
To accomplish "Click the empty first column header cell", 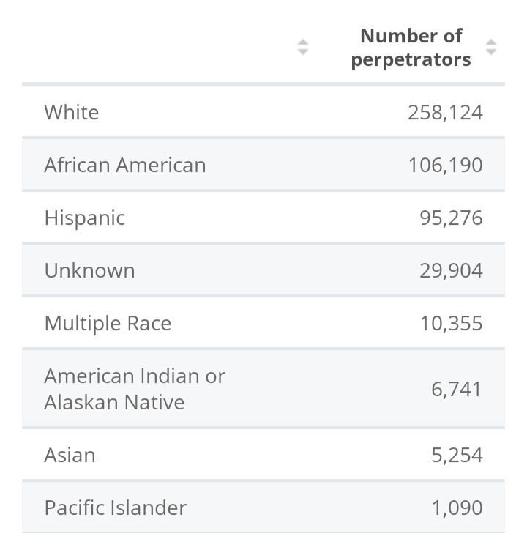I will pyautogui.click(x=161, y=48).
